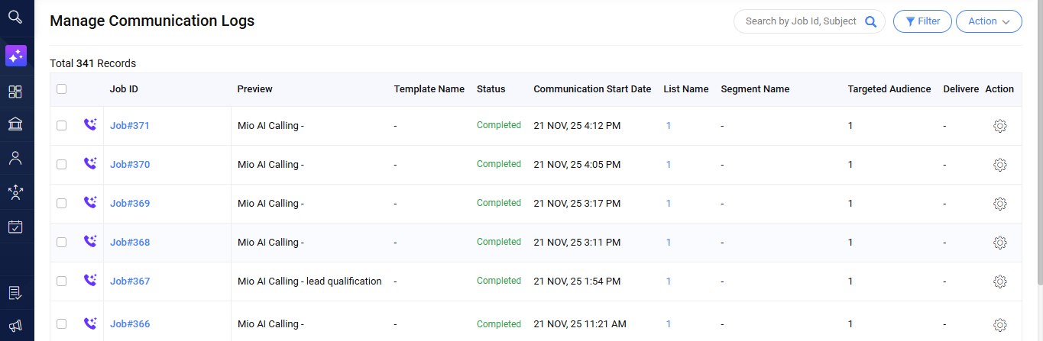1043x341 pixels.
Task: Click the megaphone campaigns sidebar icon
Action: (x=15, y=325)
